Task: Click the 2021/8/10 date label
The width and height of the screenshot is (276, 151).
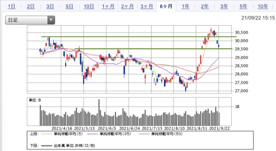Action: coord(174,128)
